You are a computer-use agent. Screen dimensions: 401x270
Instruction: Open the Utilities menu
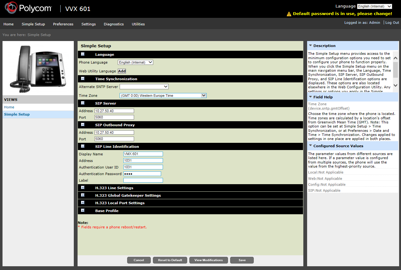(138, 24)
